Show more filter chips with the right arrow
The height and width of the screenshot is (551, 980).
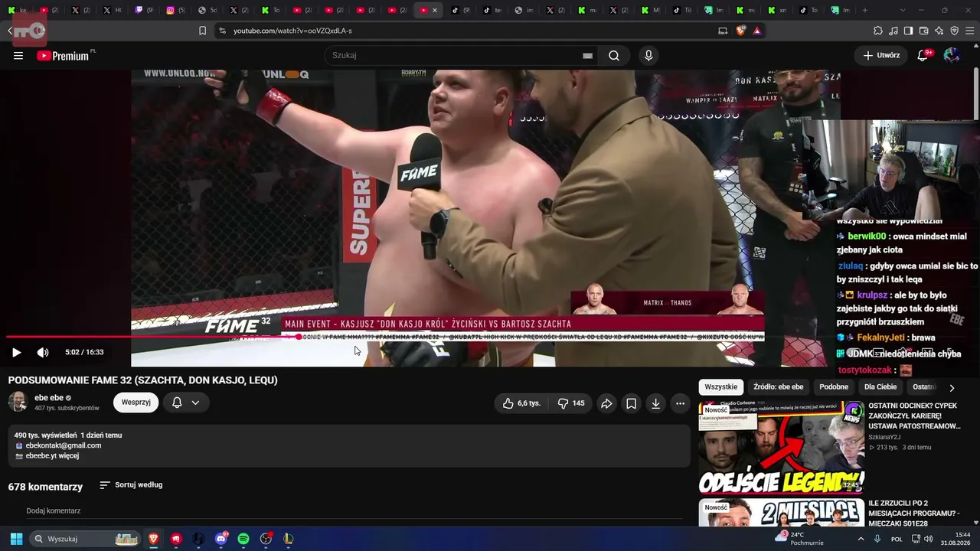point(952,388)
